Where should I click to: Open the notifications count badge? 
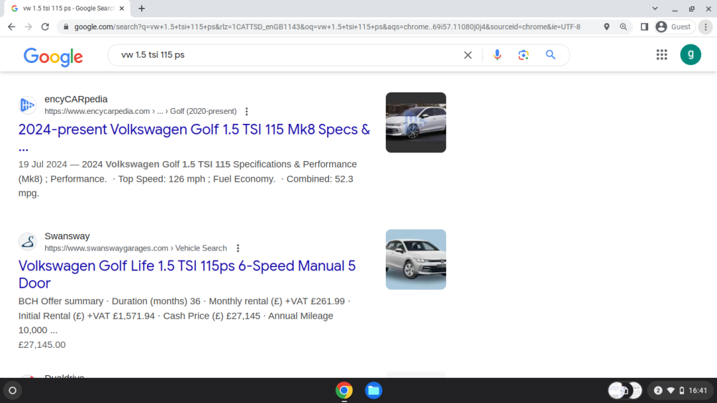coord(658,390)
